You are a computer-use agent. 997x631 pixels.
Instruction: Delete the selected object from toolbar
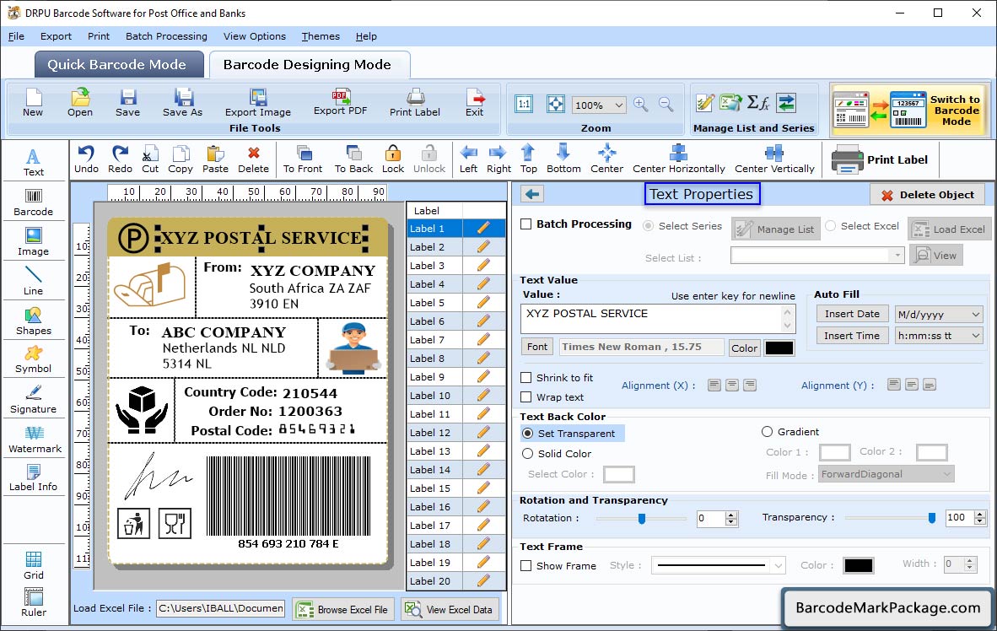253,159
